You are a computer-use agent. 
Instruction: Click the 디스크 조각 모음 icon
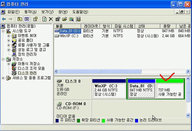click(x=14, y=68)
